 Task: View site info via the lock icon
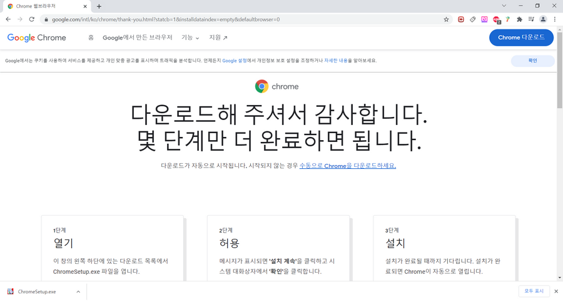(46, 19)
